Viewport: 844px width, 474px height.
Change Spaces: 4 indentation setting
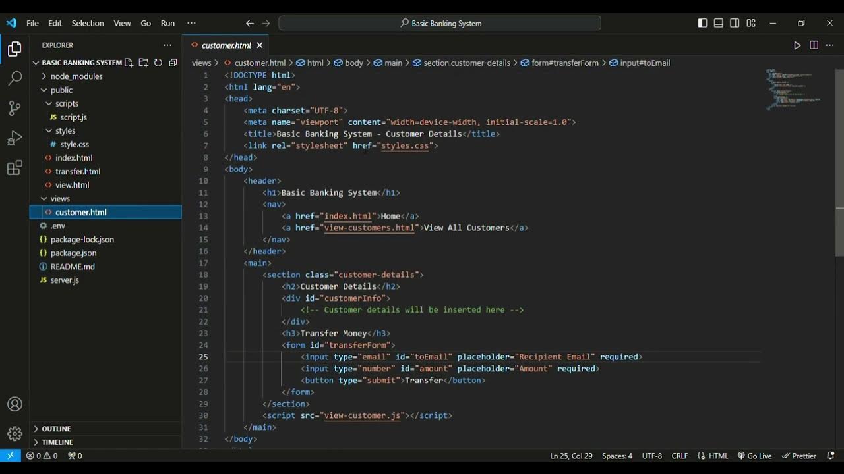click(617, 456)
